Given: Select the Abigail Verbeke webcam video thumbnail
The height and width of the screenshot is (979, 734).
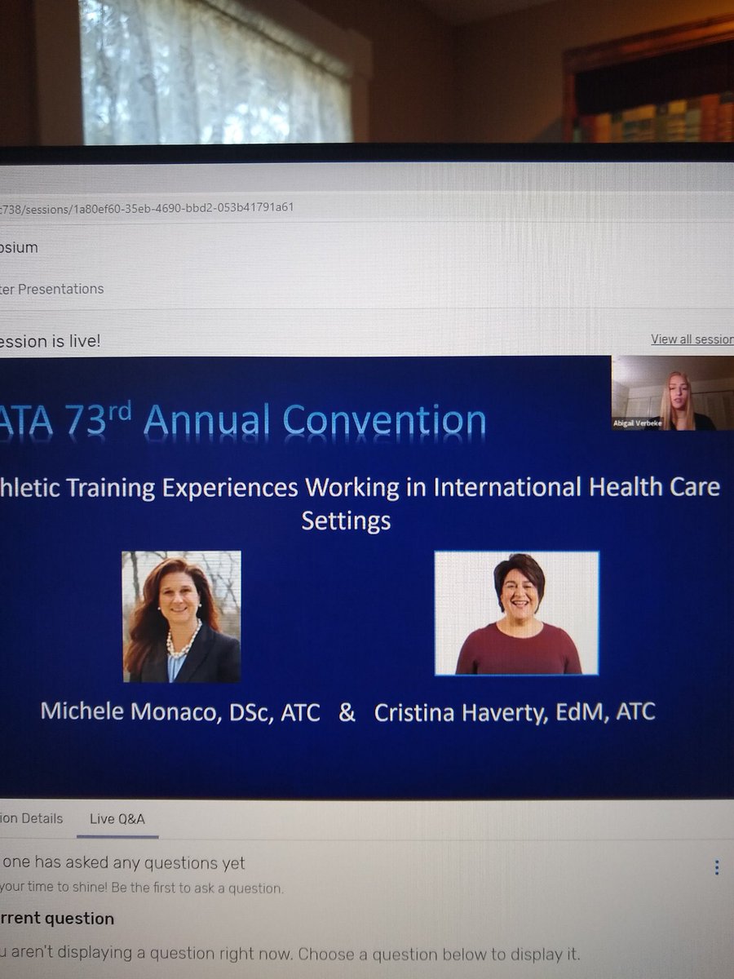Looking at the screenshot, I should pos(673,393).
